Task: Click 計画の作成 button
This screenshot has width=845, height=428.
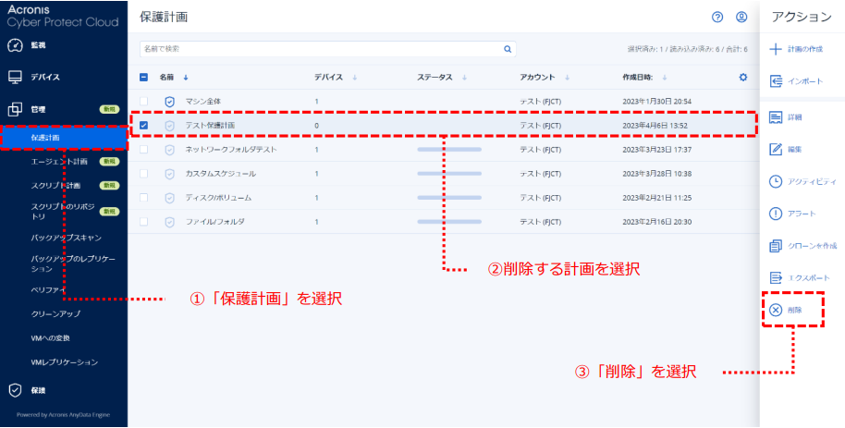Action: [795, 49]
